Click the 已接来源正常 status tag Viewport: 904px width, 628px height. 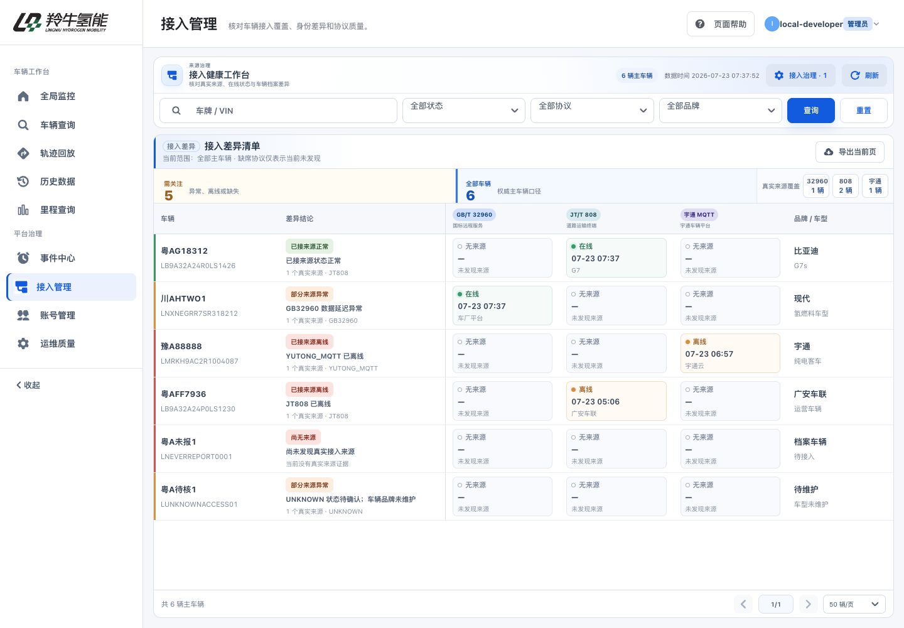point(309,247)
